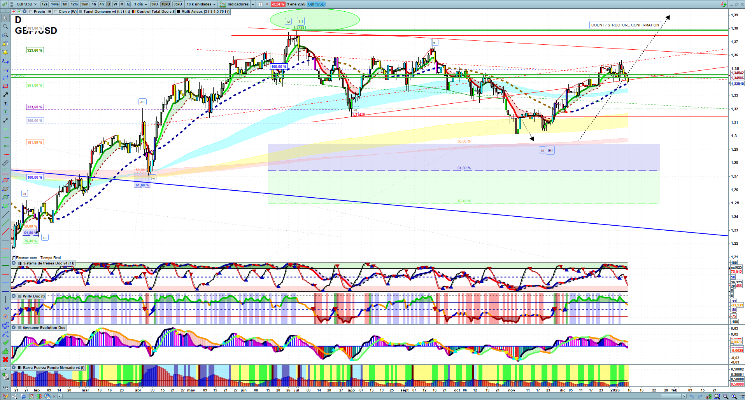This screenshot has height=400, width=745.
Task: Open the '10 k unidades' dropdown
Action: tap(201, 4)
